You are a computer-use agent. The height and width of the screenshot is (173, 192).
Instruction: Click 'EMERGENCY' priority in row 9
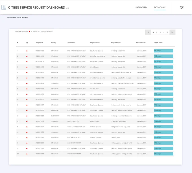pyautogui.click(x=55, y=94)
